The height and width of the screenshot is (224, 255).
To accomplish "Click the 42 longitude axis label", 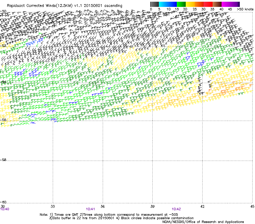I will pos(202,206).
